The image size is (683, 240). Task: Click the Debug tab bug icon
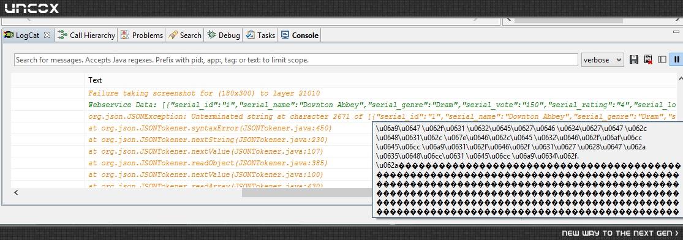tap(211, 36)
